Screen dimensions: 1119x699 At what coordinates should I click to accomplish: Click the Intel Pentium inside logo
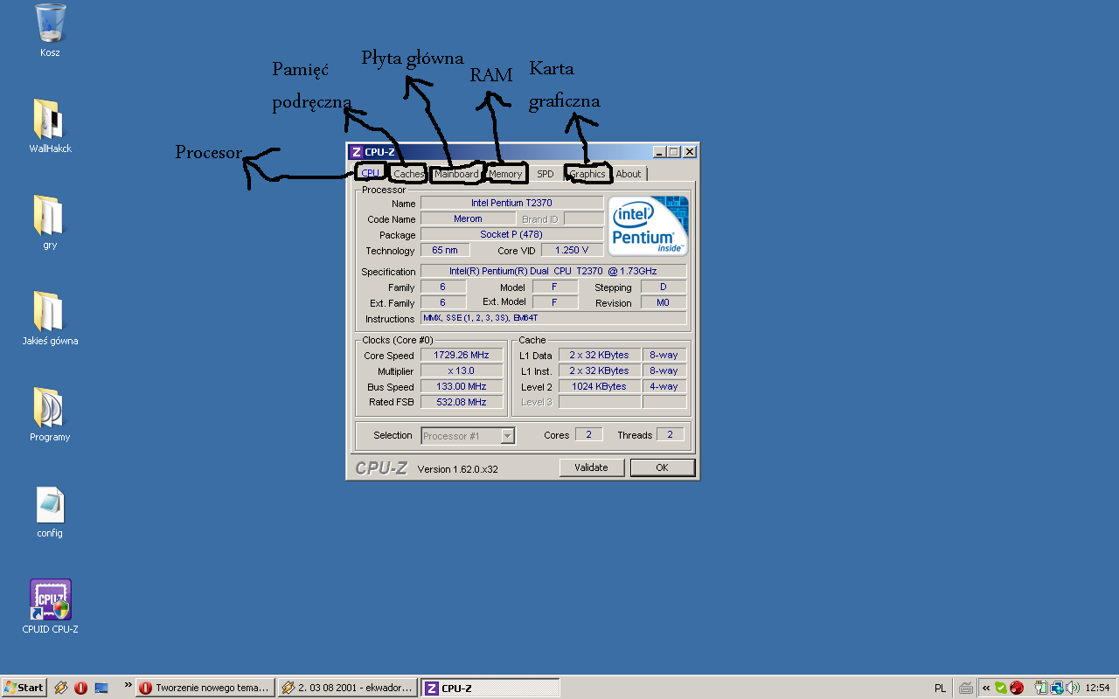click(649, 225)
